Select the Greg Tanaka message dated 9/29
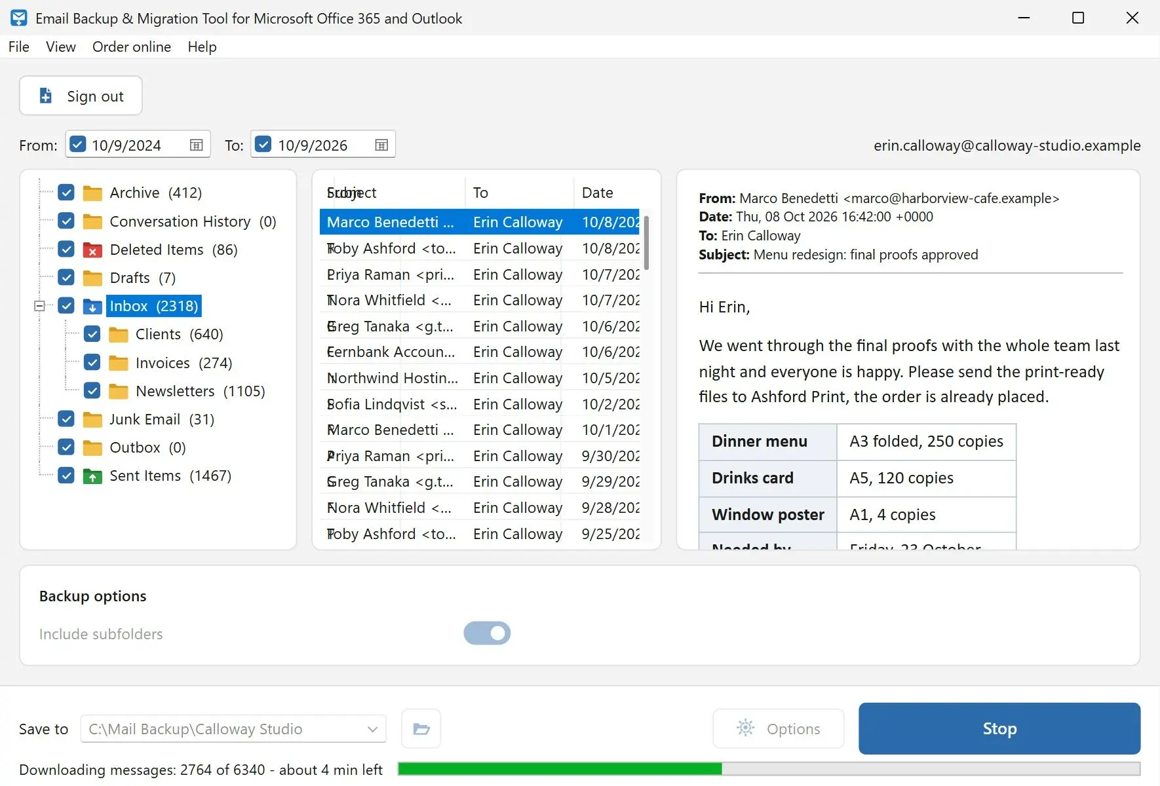 (480, 481)
